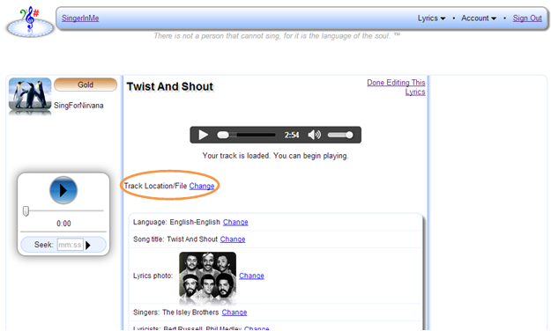Expand the Account dropdown menu

479,18
